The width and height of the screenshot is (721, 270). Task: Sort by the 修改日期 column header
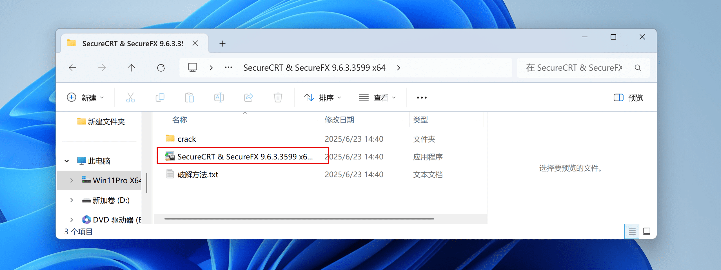coord(339,120)
